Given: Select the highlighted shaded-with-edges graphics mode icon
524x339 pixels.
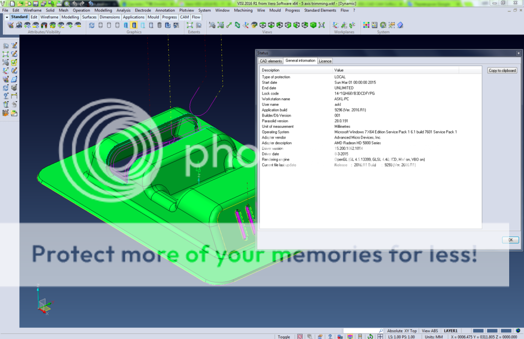Looking at the screenshot, I should click(134, 25).
